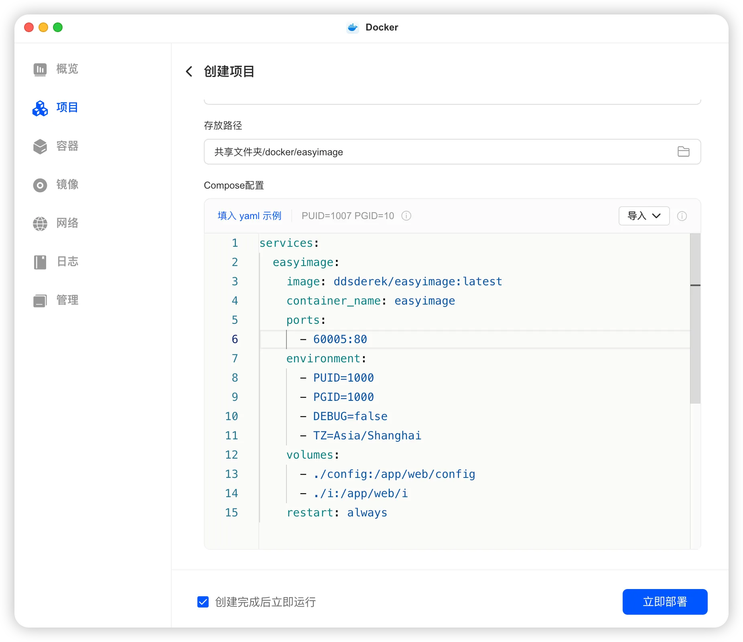Click the 概览 sidebar label
Viewport: 743px width, 642px height.
coord(67,69)
